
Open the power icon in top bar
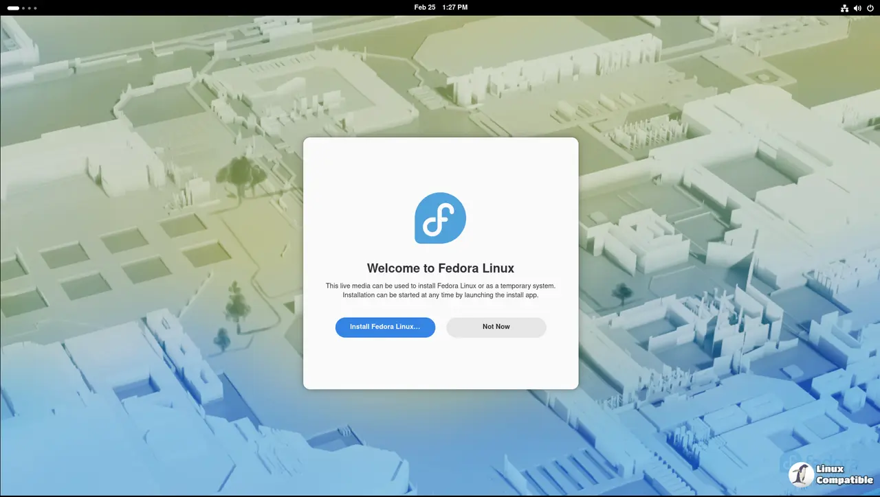[x=870, y=8]
